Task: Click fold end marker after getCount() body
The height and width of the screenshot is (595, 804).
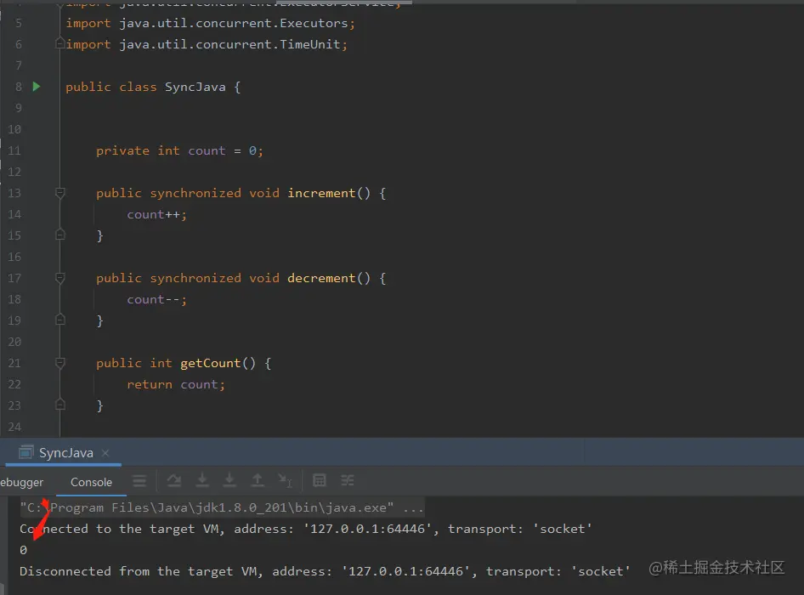Action: pos(60,405)
